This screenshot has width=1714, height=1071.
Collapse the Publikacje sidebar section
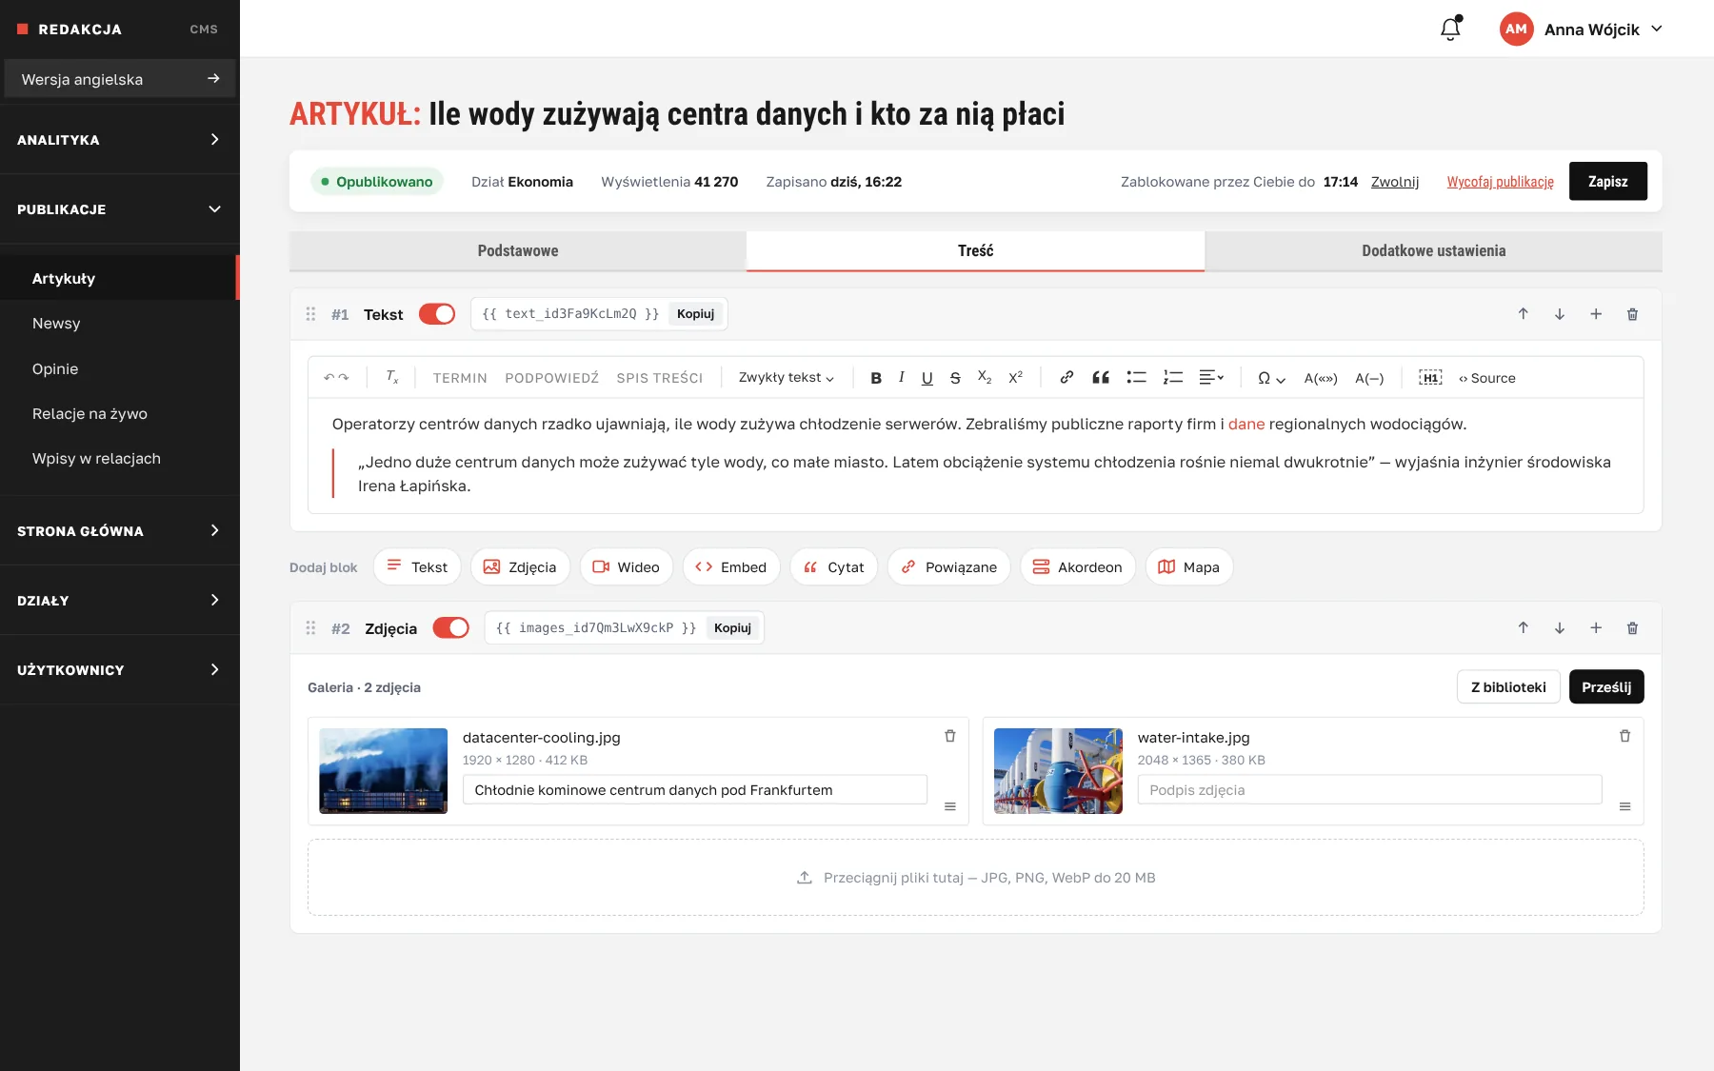(x=119, y=209)
